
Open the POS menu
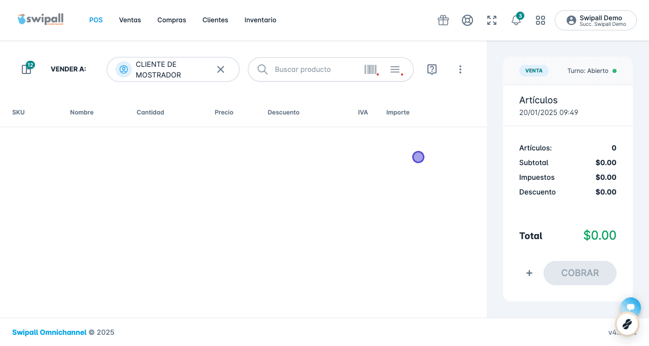pos(96,20)
